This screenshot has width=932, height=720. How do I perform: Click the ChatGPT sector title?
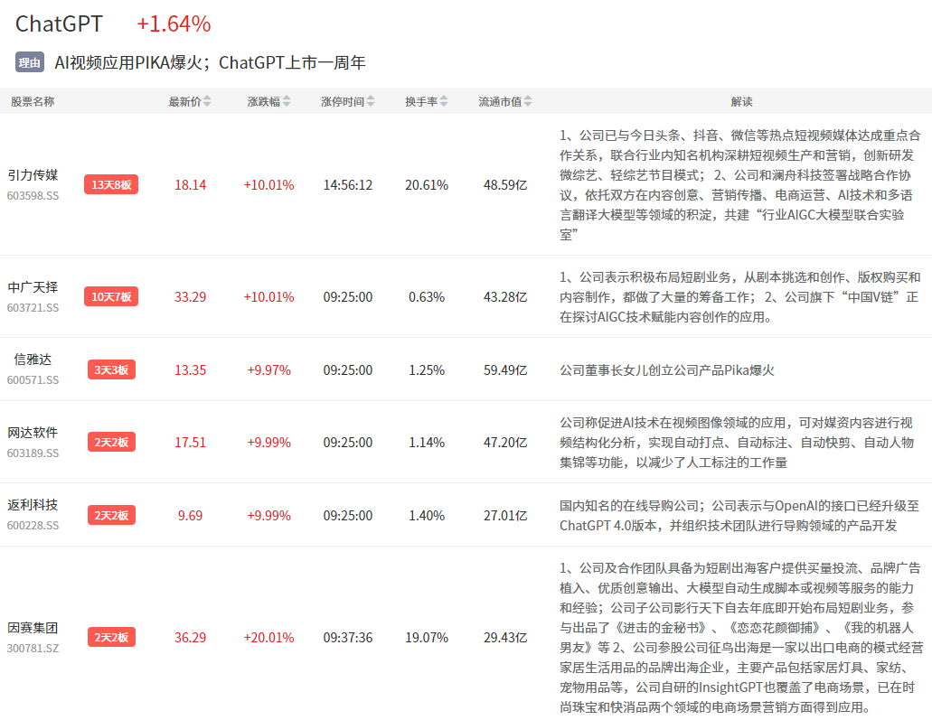(59, 24)
